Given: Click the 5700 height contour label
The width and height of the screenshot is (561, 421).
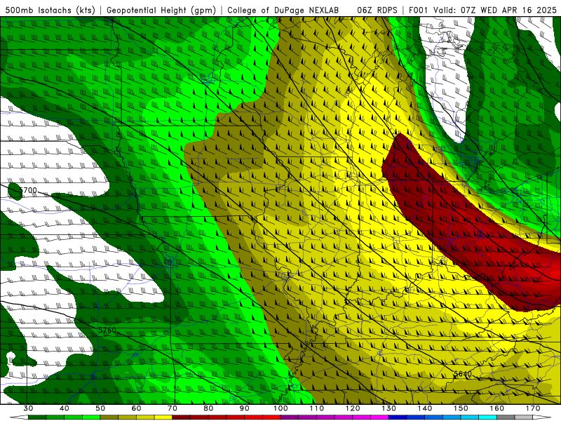Looking at the screenshot, I should coord(28,190).
